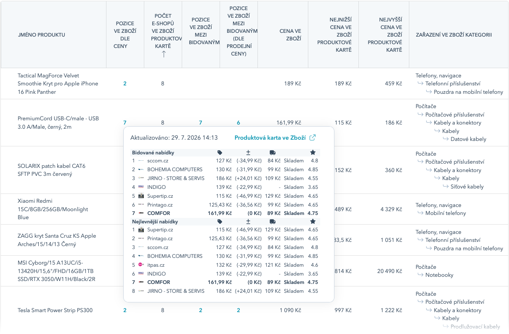Click the sort arrow under Počet e-shopů column header

point(164,54)
